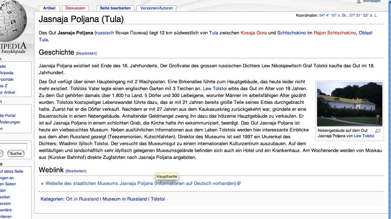Open the Rajon Schtschokino link

334,33
